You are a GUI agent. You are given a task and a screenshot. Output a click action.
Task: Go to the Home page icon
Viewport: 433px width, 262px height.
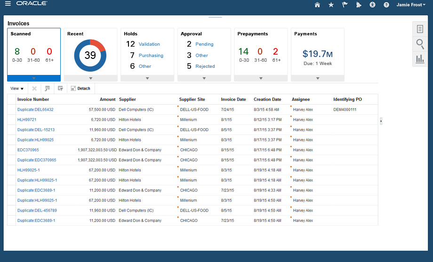click(x=317, y=5)
